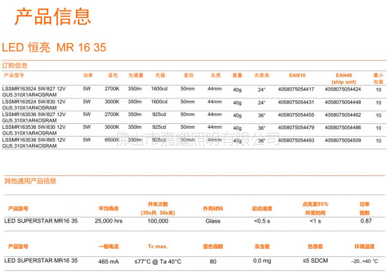Viewport: 389px width, 273px height.
Task: Click the color rendering index value 80
Action: [x=213, y=262]
